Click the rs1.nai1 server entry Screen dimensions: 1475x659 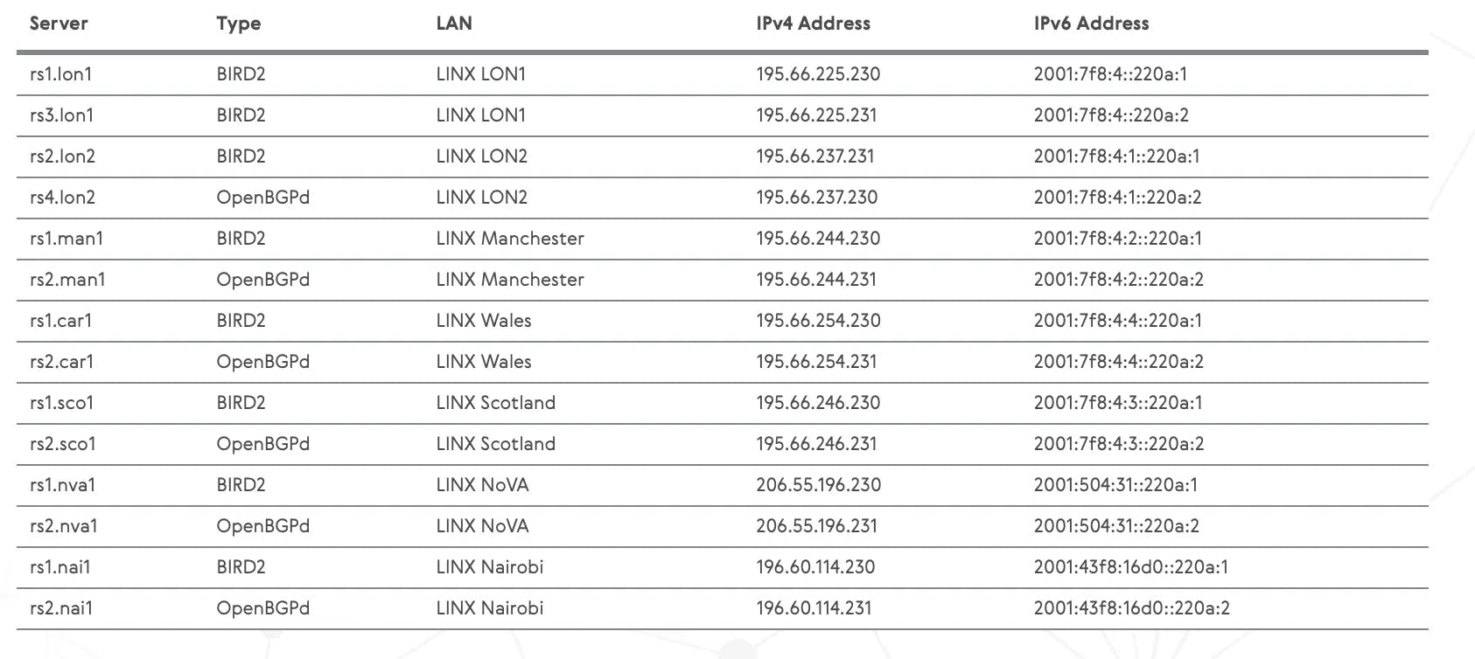click(x=59, y=567)
